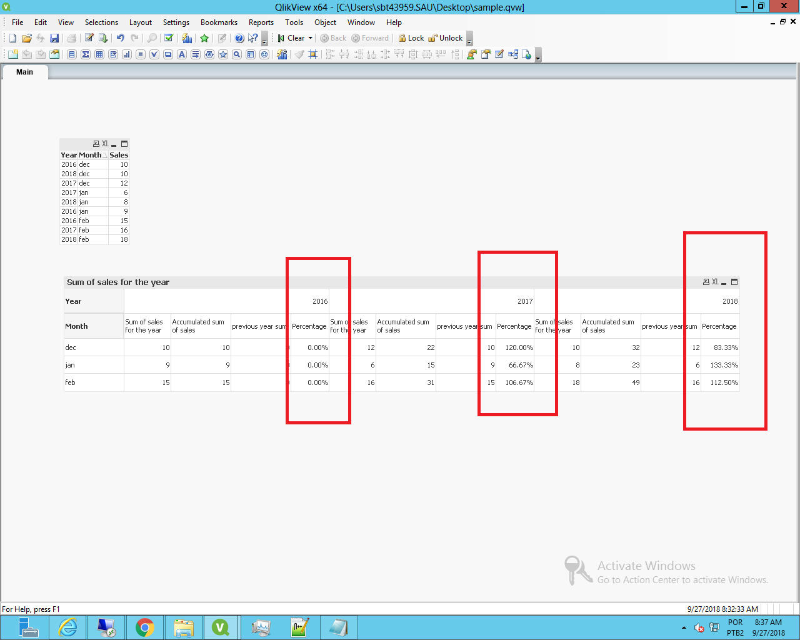Expand the navigation toolbar options arrow after Unlock
This screenshot has height=640, width=800.
click(x=469, y=39)
